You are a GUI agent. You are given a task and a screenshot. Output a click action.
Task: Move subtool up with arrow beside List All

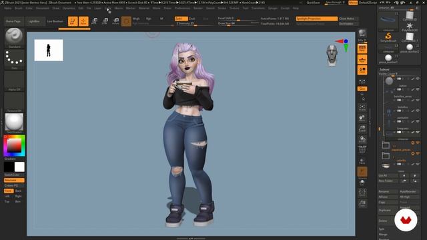tap(404, 176)
